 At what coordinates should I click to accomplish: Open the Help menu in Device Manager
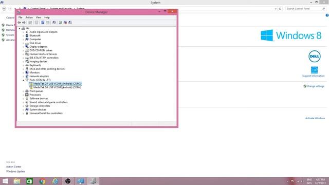click(47, 17)
